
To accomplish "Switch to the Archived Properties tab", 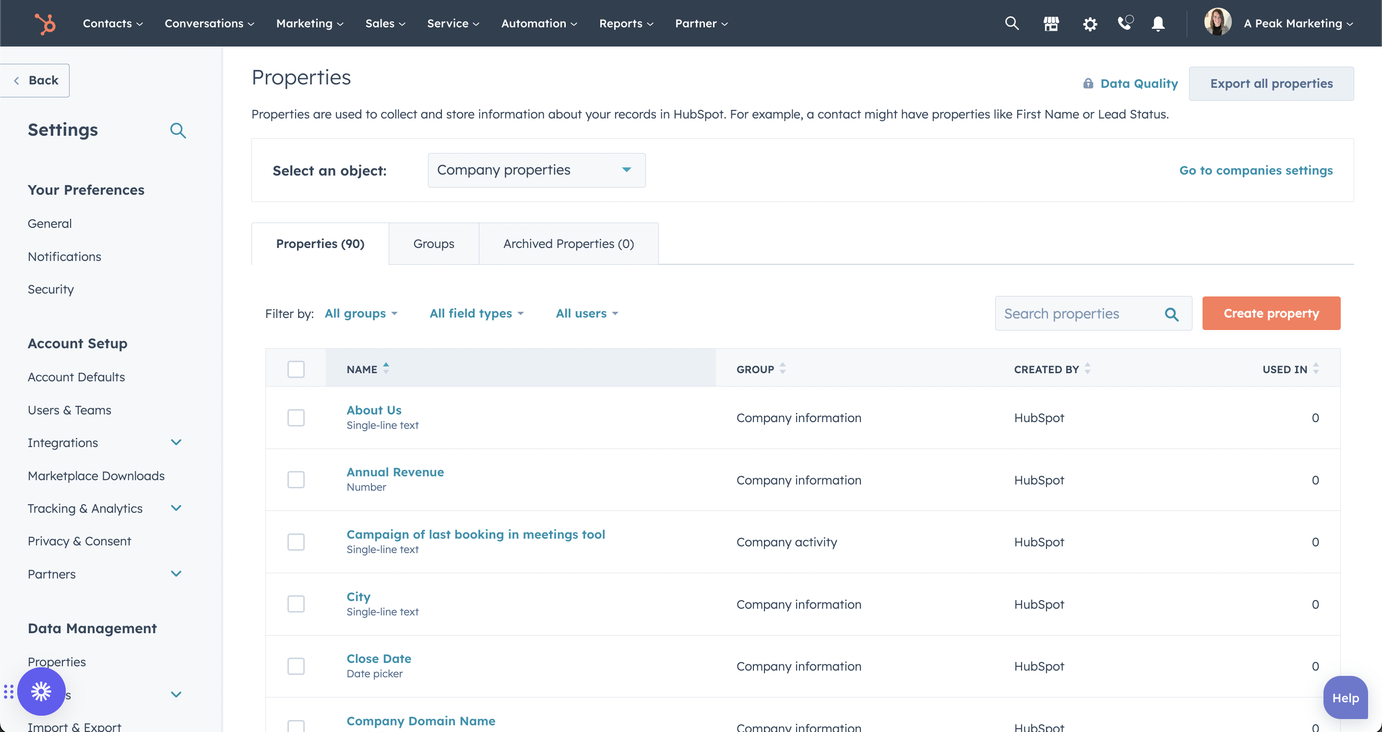I will pyautogui.click(x=569, y=243).
